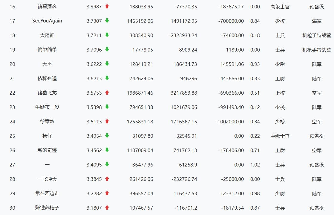This screenshot has height=215, width=334.
Task: Click the 高级士官 rank in row 16
Action: [280, 7]
